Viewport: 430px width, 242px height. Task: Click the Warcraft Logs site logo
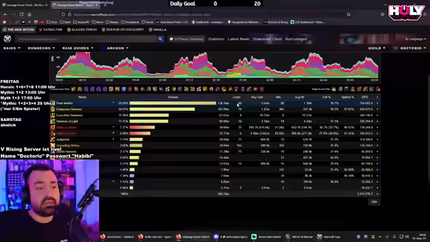point(7,39)
